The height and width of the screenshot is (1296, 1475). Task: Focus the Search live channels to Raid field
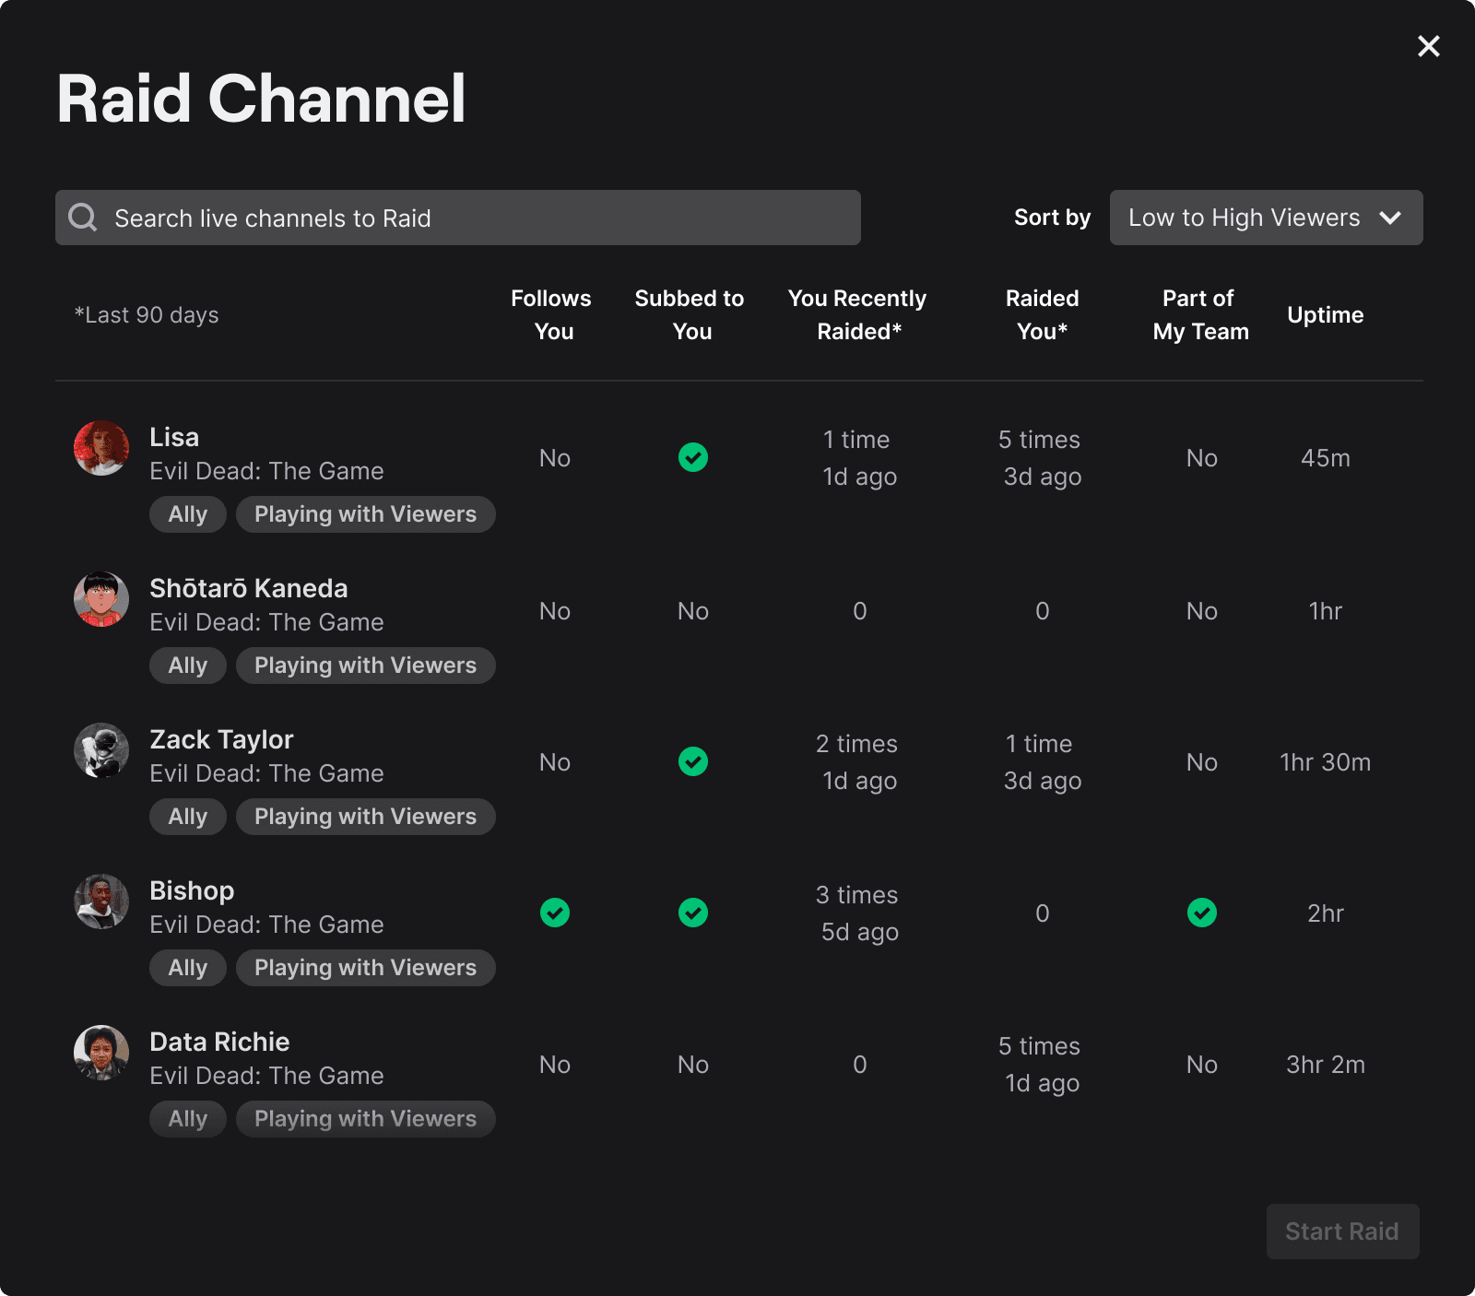[458, 218]
